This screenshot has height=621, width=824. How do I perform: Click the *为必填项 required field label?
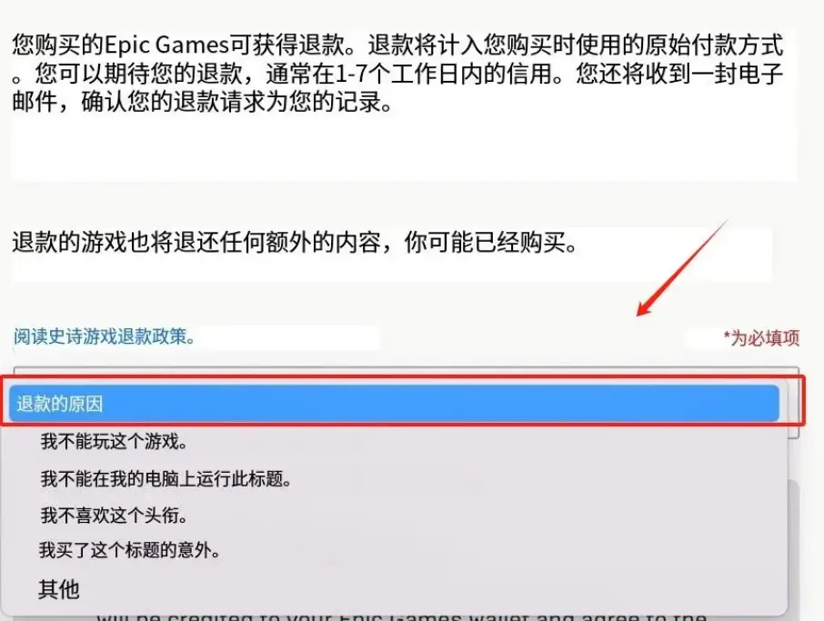(x=761, y=338)
